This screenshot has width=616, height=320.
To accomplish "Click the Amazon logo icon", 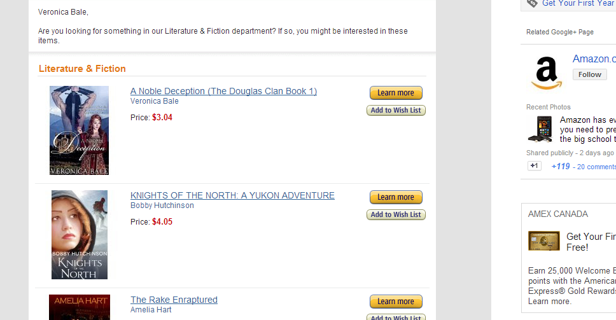I will 546,72.
